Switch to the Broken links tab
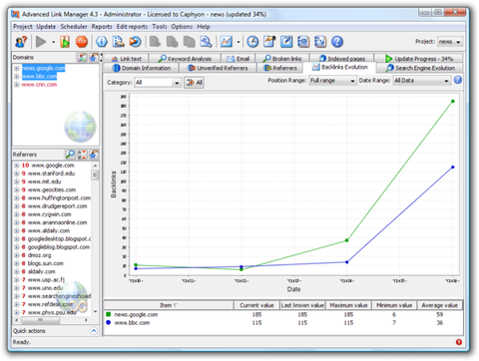 (282, 59)
